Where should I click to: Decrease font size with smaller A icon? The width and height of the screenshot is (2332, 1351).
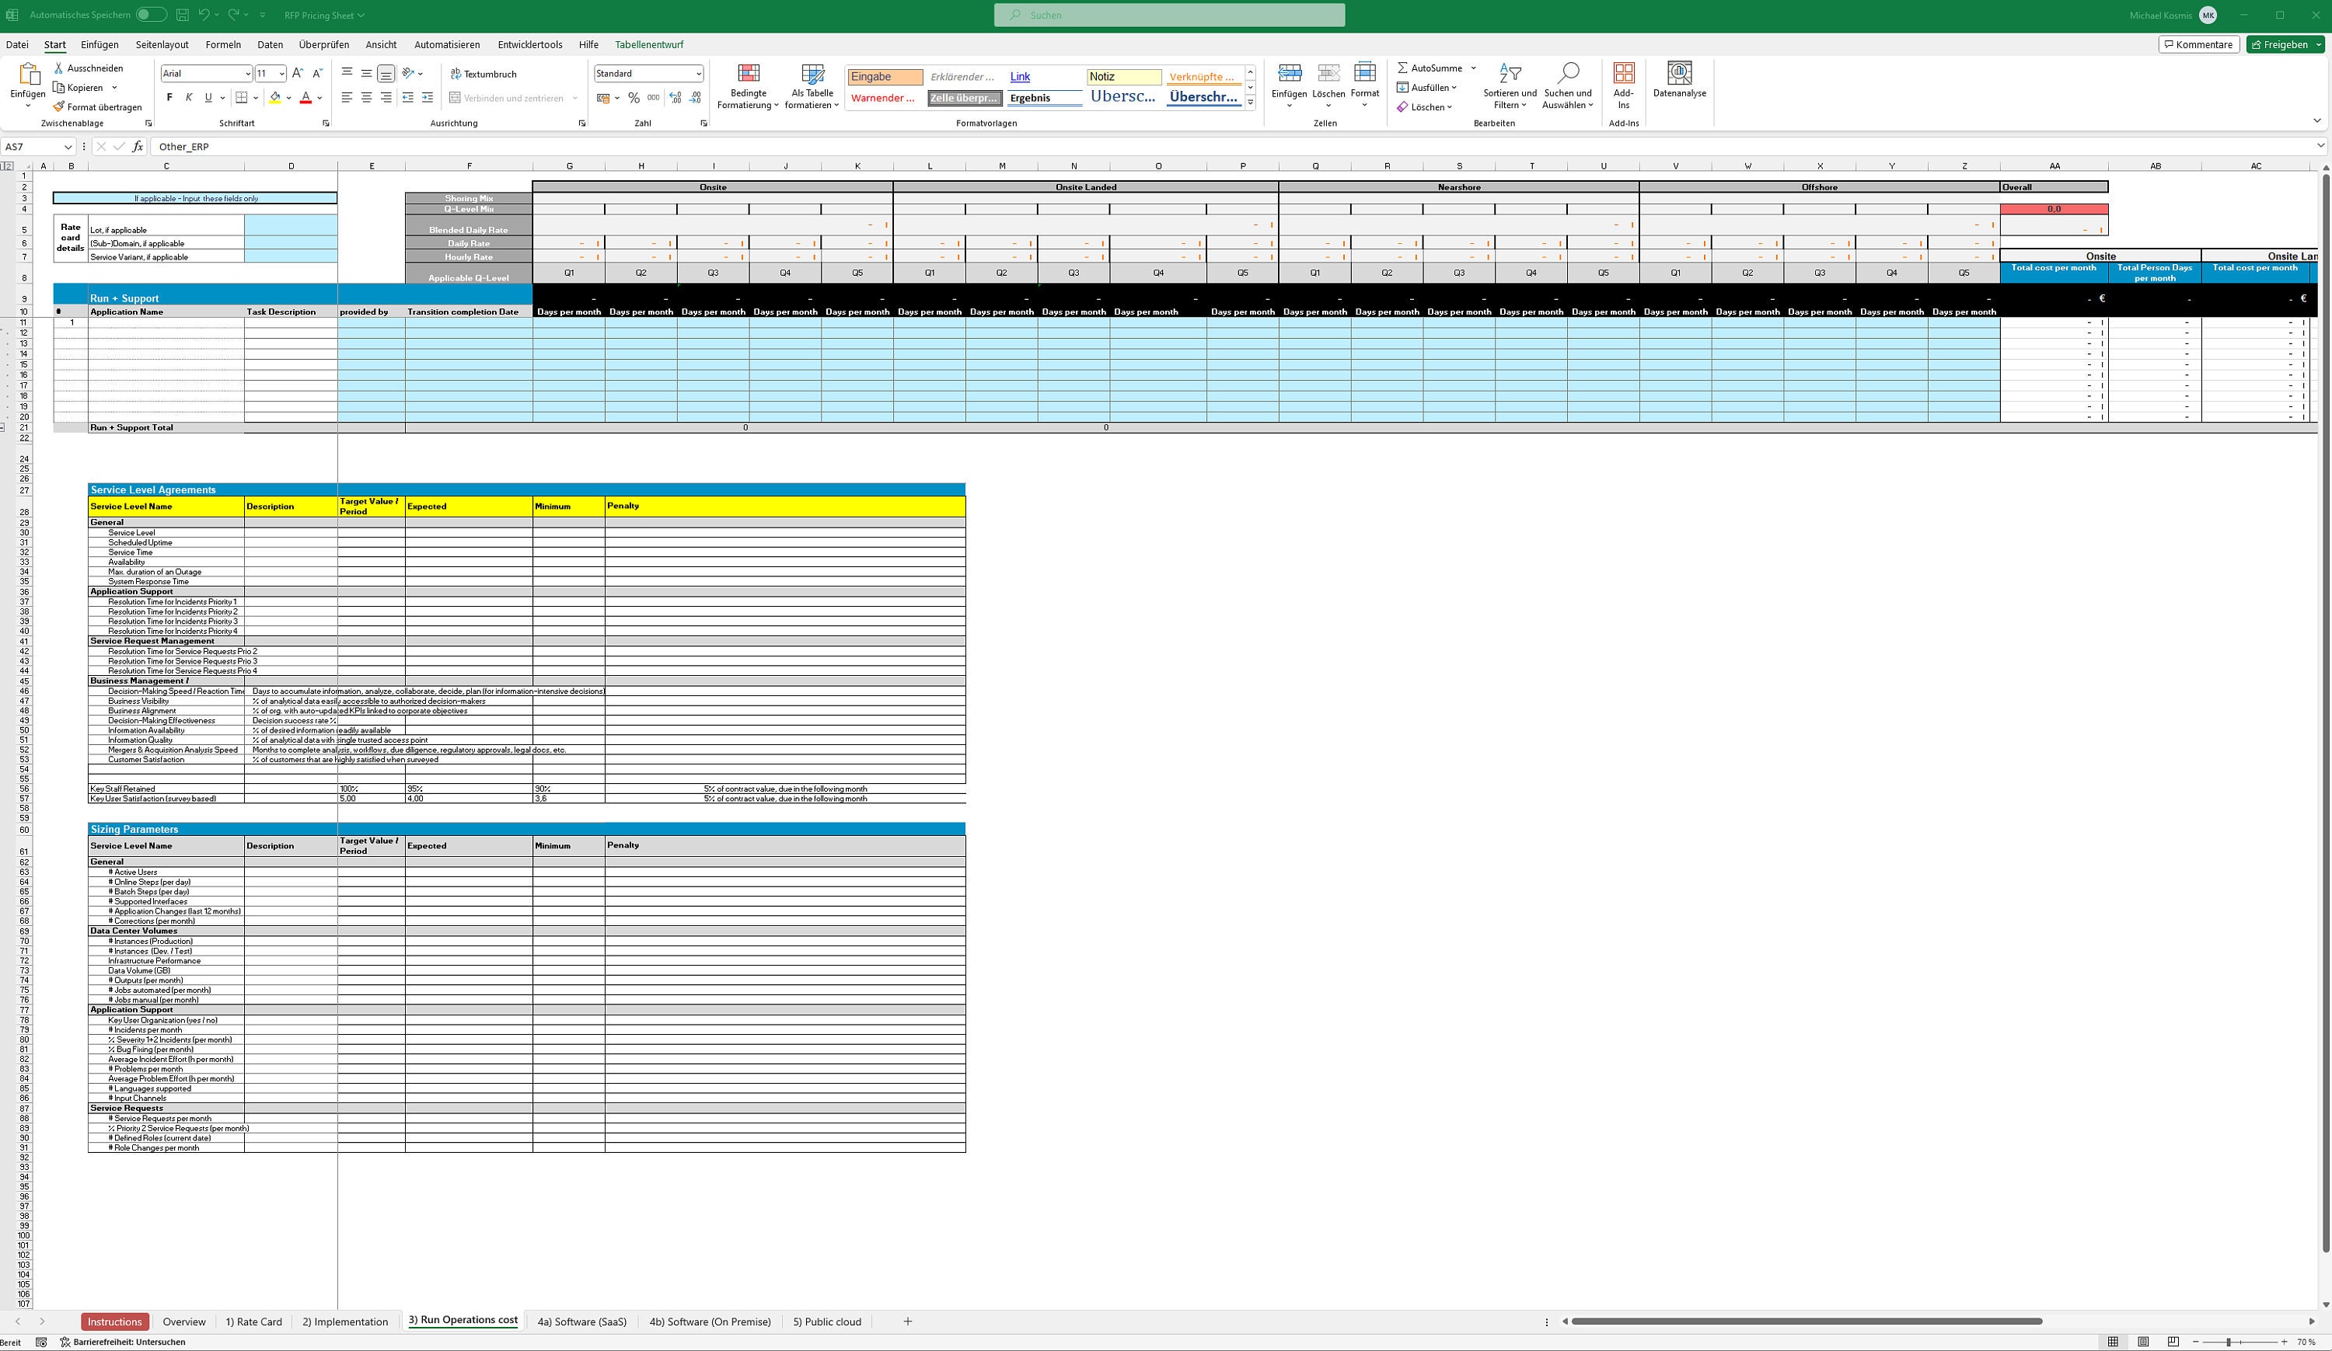[317, 73]
